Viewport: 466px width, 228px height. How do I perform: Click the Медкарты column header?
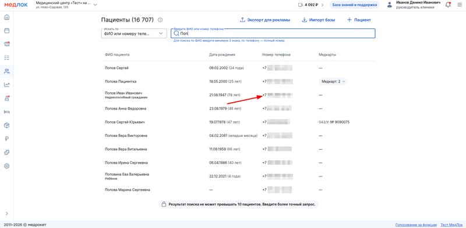click(x=327, y=55)
